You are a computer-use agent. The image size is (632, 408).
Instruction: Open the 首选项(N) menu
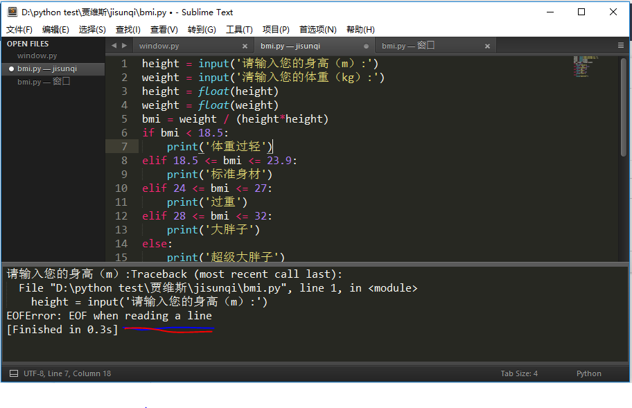click(317, 30)
